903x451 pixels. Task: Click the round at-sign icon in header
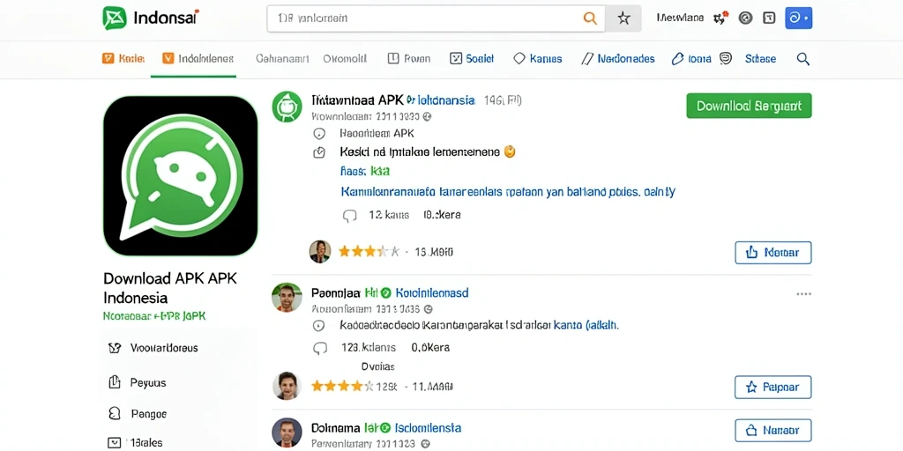pyautogui.click(x=745, y=18)
